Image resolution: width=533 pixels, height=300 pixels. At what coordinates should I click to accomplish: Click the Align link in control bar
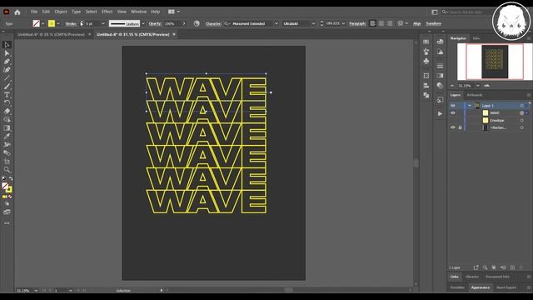pos(416,23)
